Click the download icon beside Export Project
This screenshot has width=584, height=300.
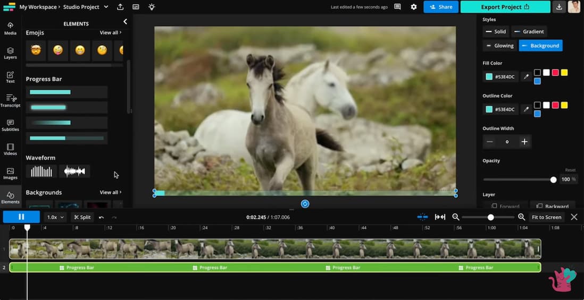tap(558, 7)
